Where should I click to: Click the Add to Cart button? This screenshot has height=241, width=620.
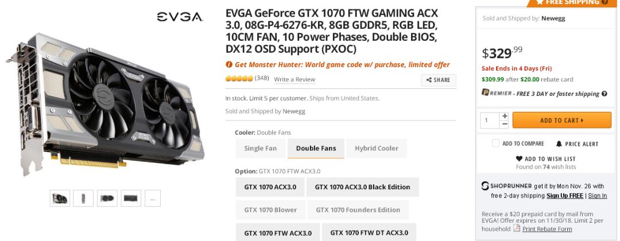coord(561,120)
